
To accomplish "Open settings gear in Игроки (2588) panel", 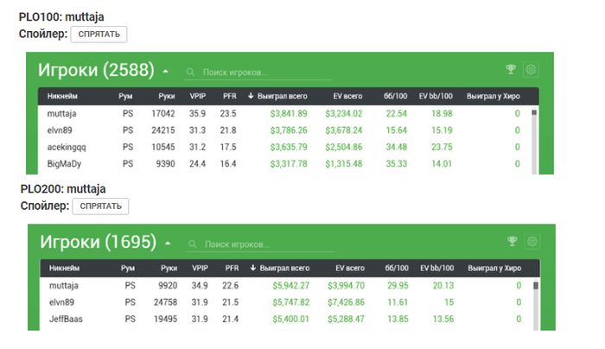I will 532,70.
